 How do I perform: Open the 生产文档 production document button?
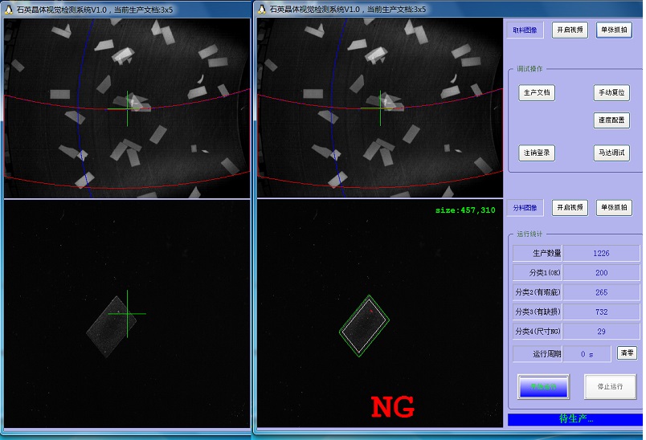click(x=537, y=93)
